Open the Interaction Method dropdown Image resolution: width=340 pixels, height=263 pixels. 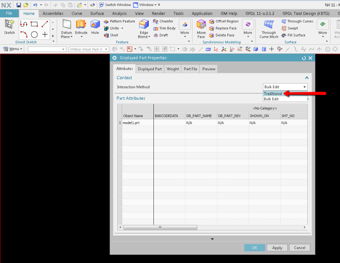point(285,87)
